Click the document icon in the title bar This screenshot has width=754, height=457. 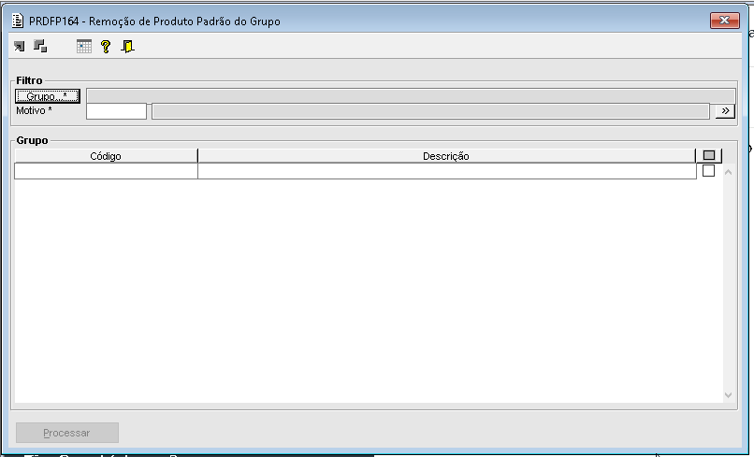[18, 21]
